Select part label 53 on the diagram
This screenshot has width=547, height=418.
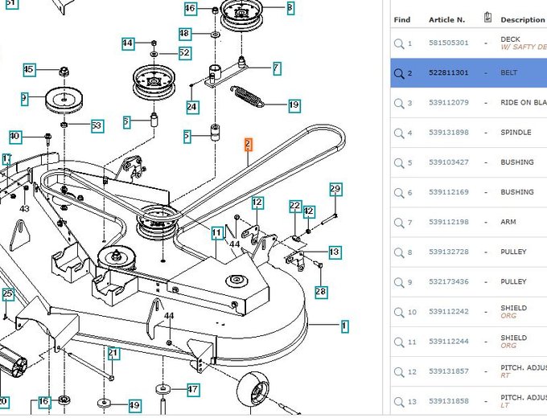click(97, 126)
